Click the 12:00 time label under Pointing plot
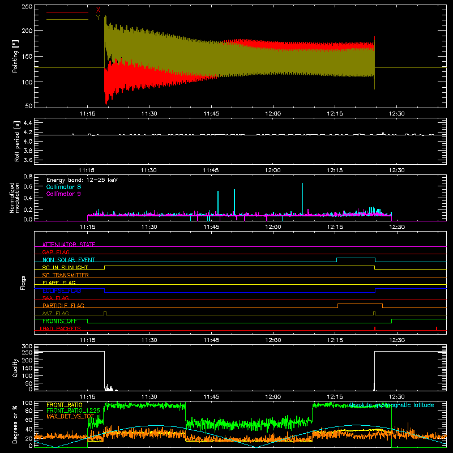This screenshot has width=453, height=453. click(273, 114)
